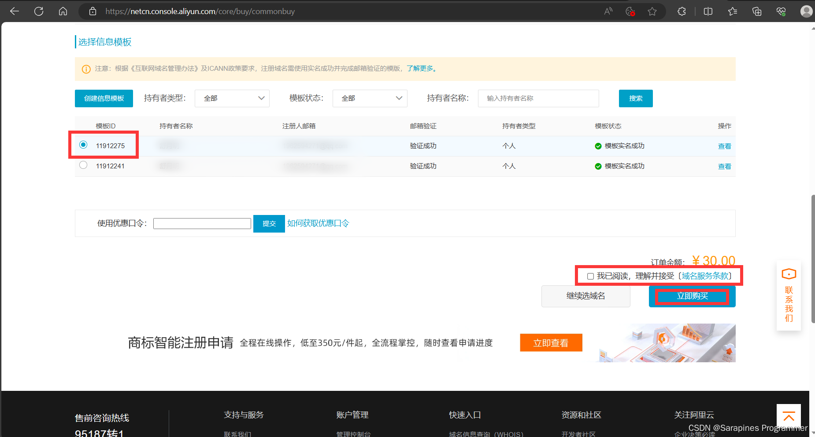Viewport: 815px width, 437px height.
Task: Check the 域名服务条款 agreement checkbox
Action: pos(590,276)
